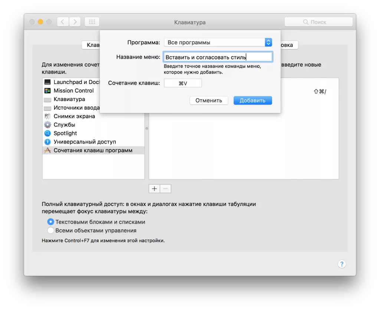Enable Всеми объектами управления option

(50, 230)
